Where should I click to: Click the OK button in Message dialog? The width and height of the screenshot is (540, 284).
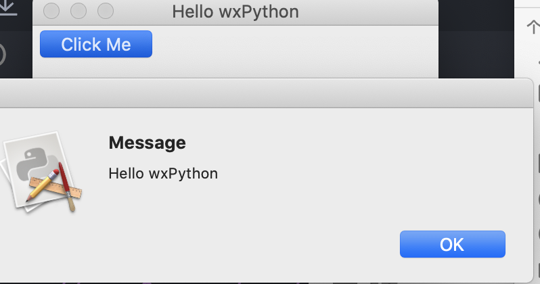pyautogui.click(x=452, y=244)
